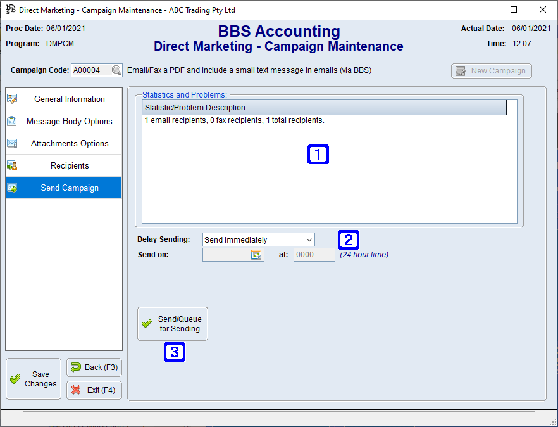The image size is (558, 427).
Task: Click the Save Changes button
Action: click(x=34, y=379)
